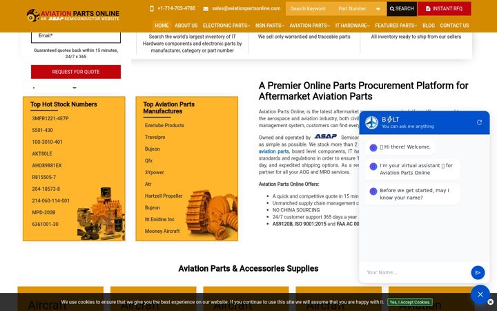The image size is (497, 311).
Task: Click the engine parts image in stock numbers card
Action: pyautogui.click(x=101, y=214)
